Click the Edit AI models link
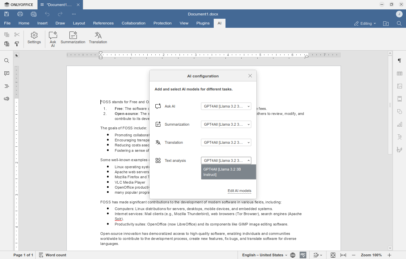406x259 pixels. (x=239, y=191)
